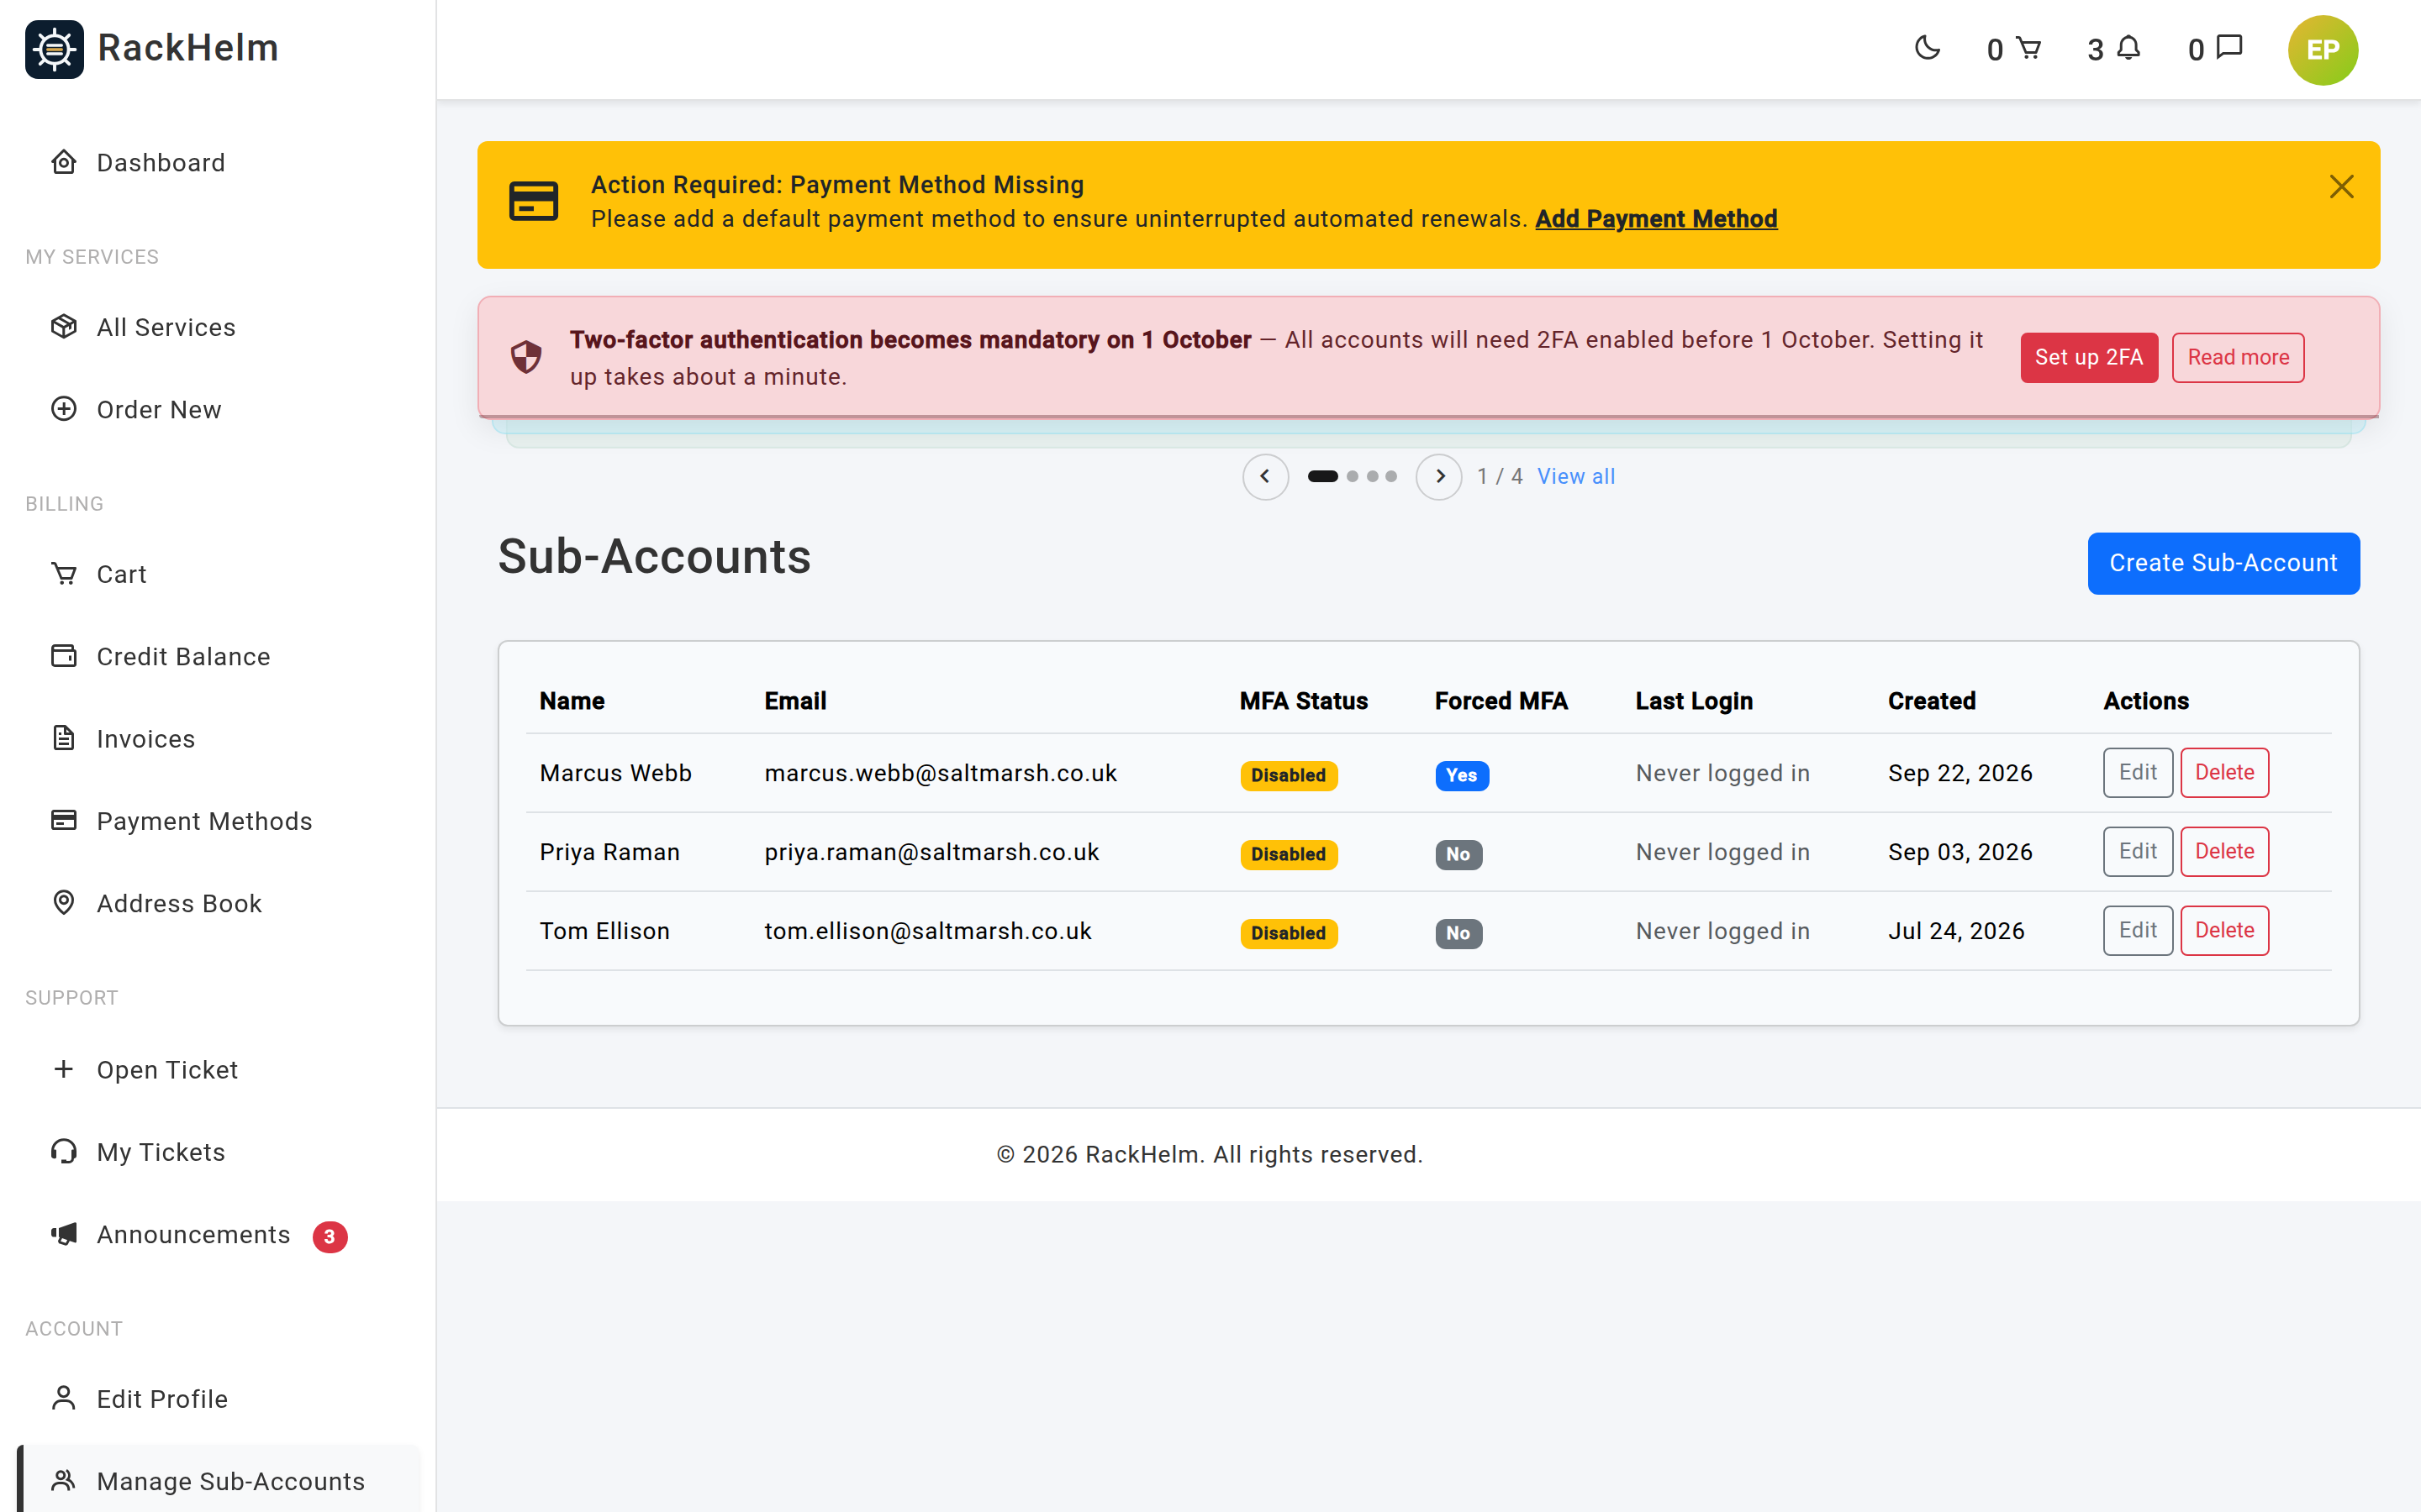Screen dimensions: 2421x1512
Task: Click the My Tickets headset icon
Action: (64, 1151)
